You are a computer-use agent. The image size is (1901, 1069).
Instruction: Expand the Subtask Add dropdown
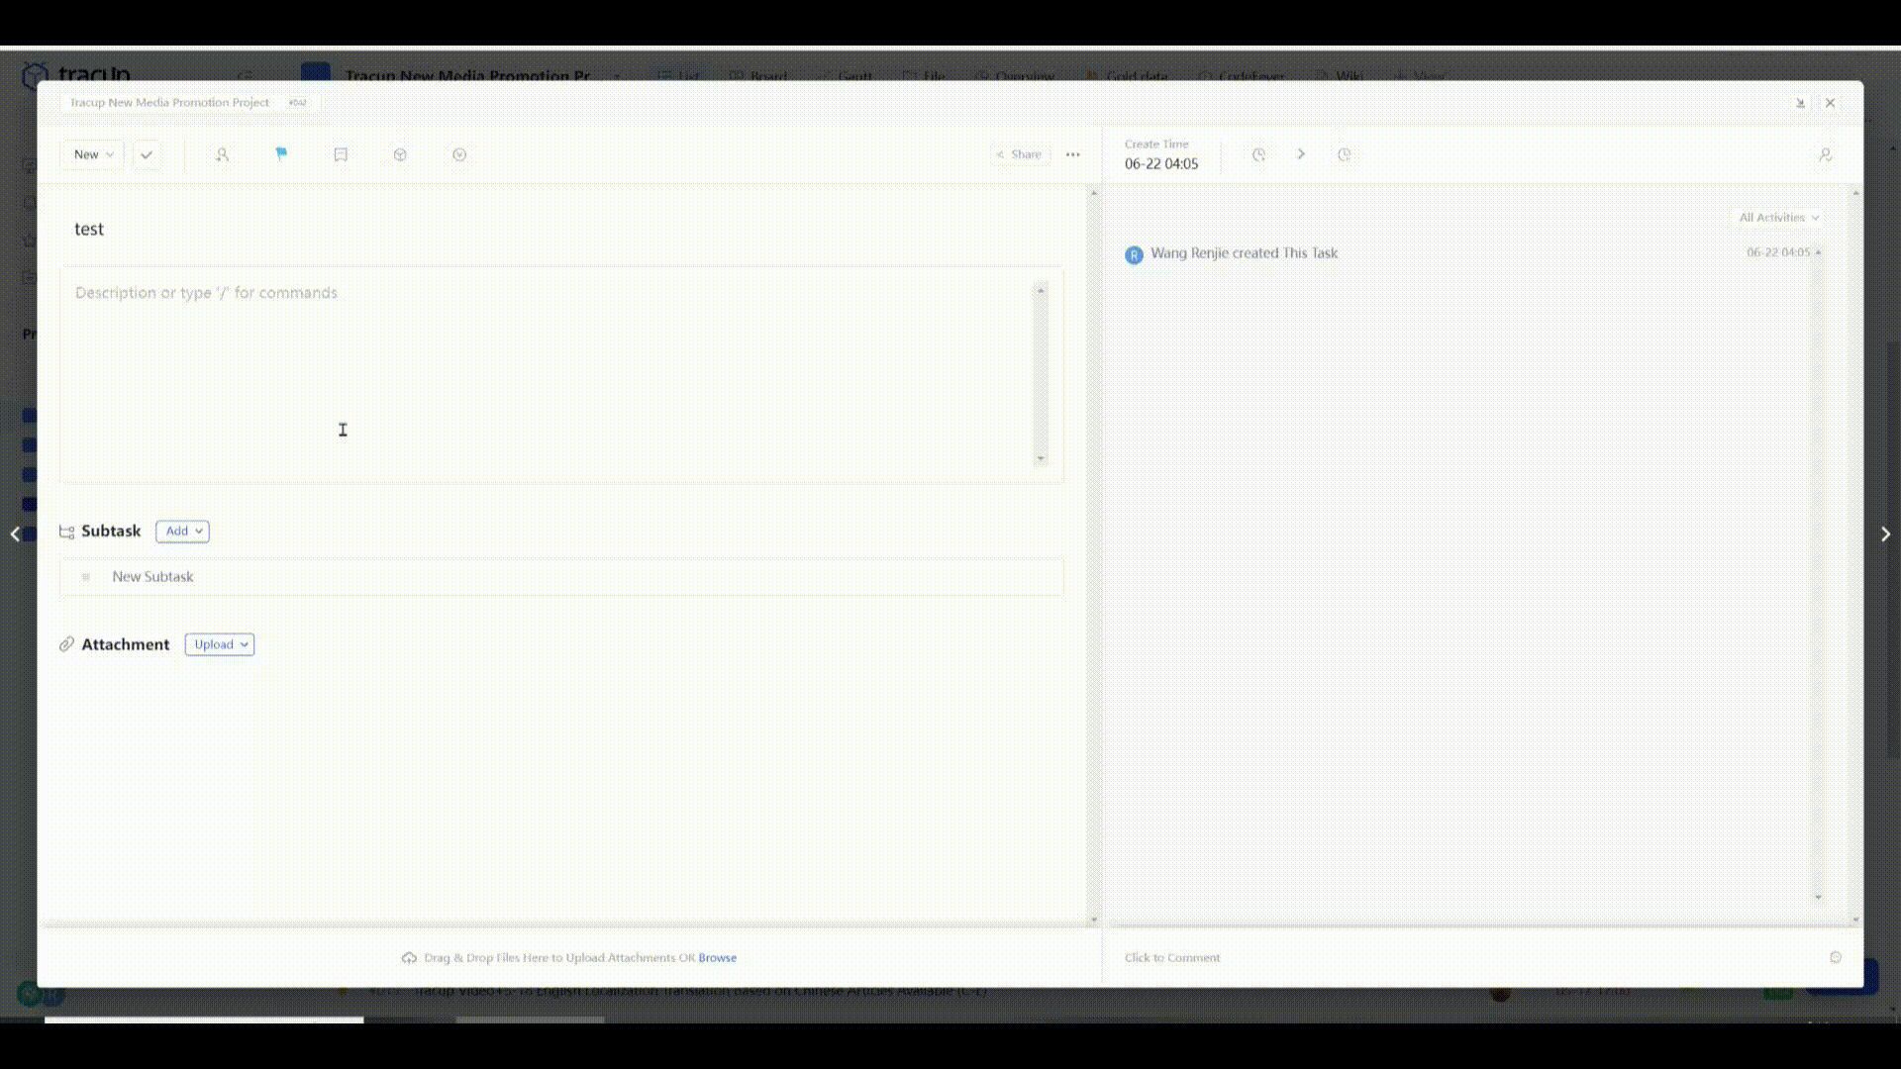click(x=183, y=532)
